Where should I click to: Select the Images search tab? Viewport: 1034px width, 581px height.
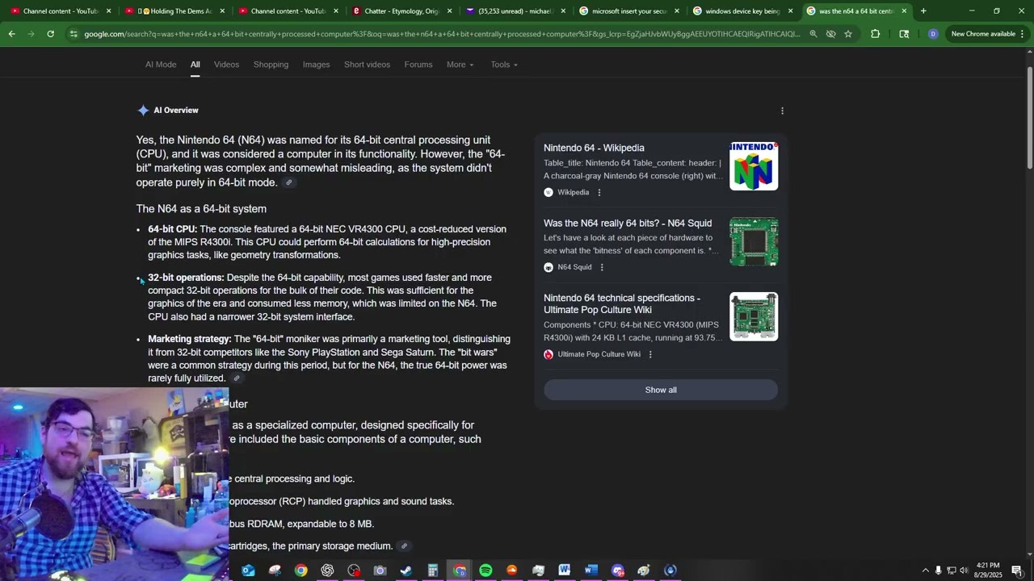pyautogui.click(x=316, y=65)
